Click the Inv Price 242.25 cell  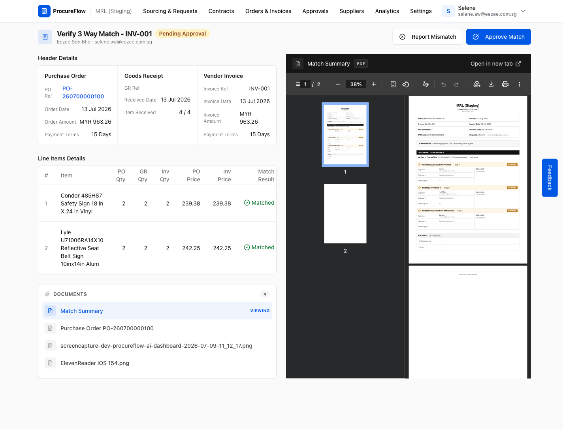tap(222, 248)
